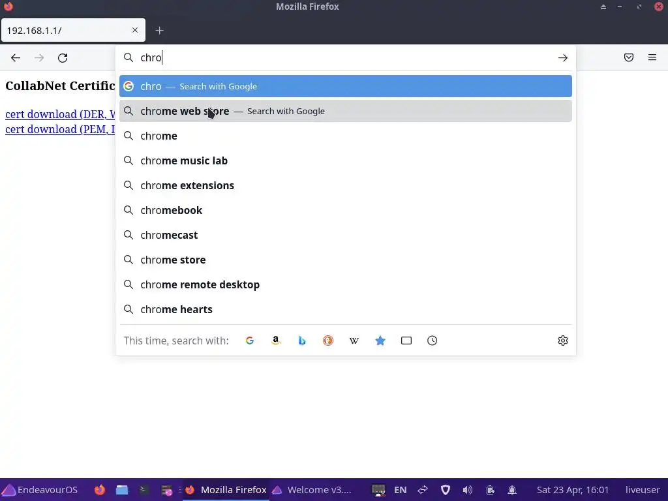This screenshot has height=501, width=668.
Task: Switch to Welcome v3 taskbar window
Action: click(312, 490)
